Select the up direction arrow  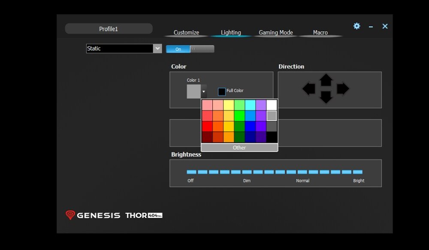326,80
